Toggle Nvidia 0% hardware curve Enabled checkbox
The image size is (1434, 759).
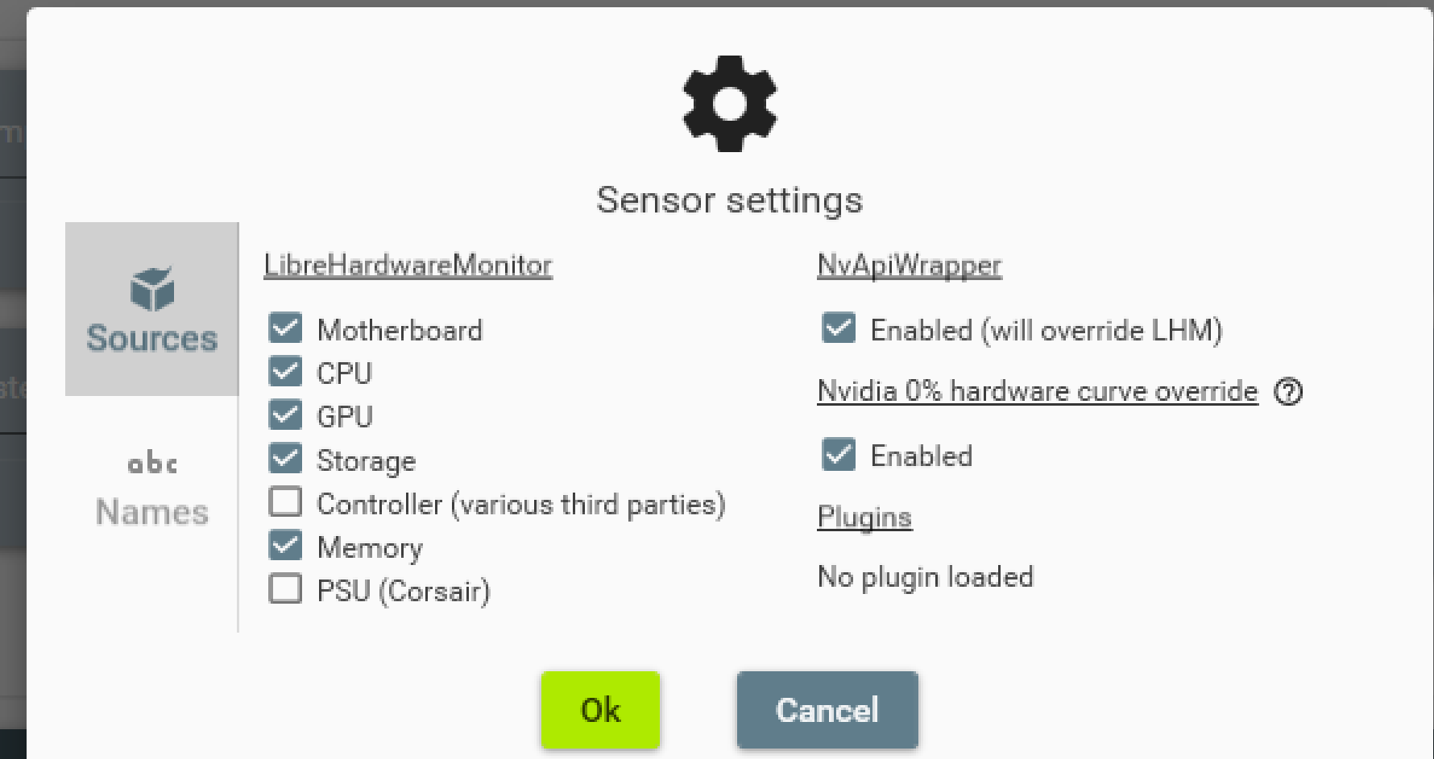click(838, 455)
